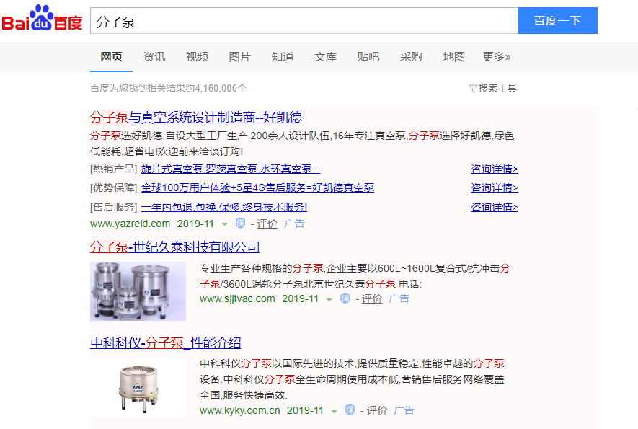
Task: Go to the 文库 tab
Action: coord(326,56)
